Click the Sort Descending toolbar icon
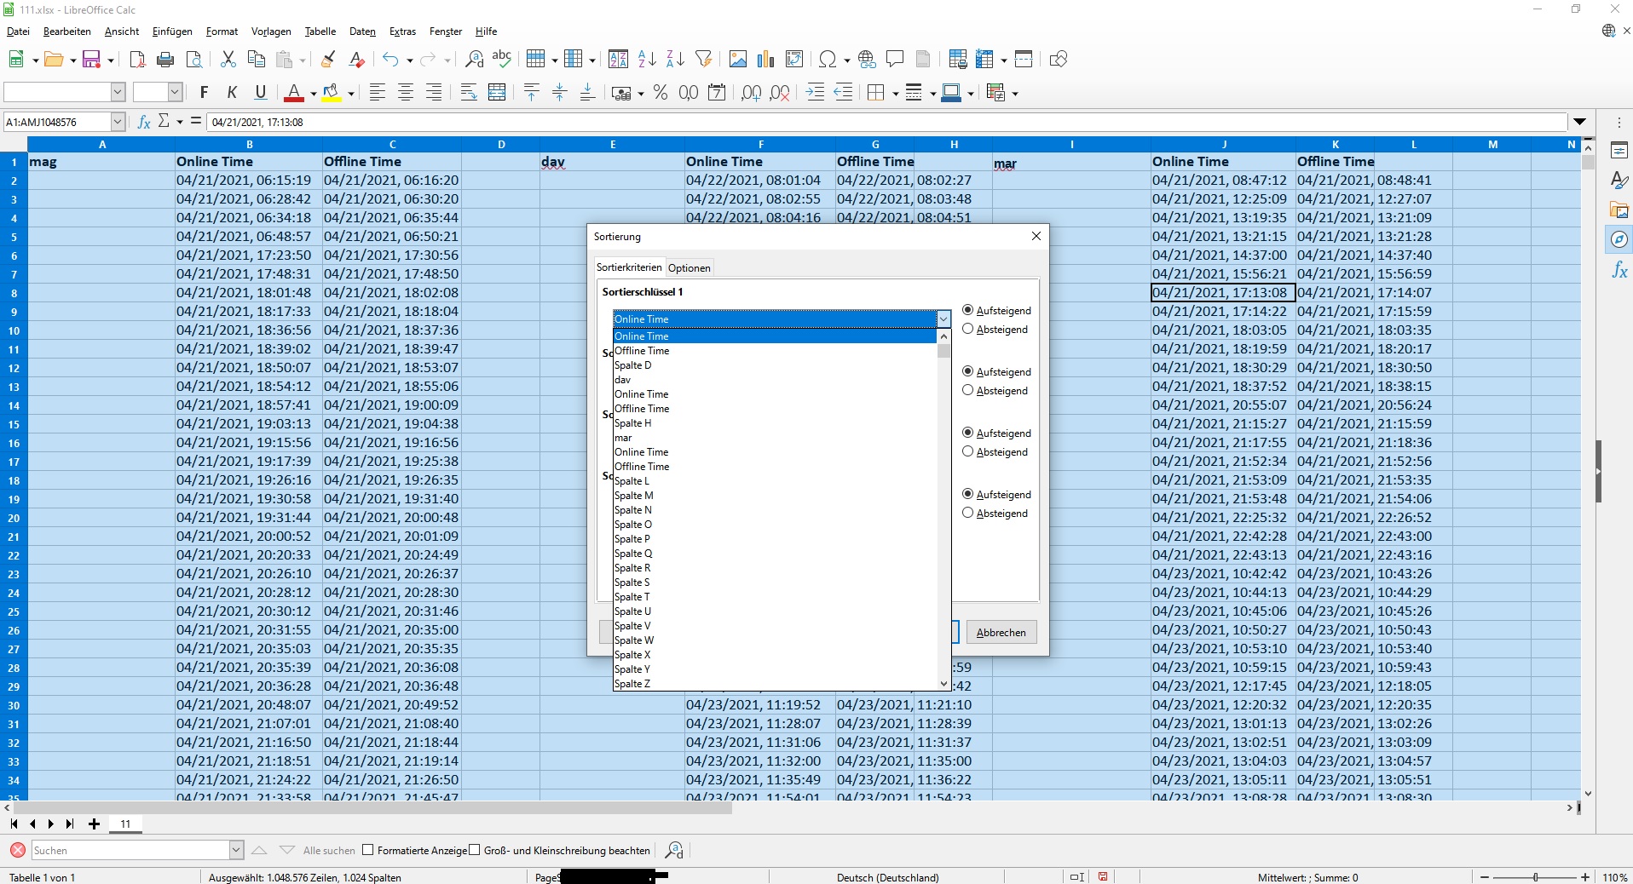Screen dimensions: 1633x884 (x=675, y=60)
